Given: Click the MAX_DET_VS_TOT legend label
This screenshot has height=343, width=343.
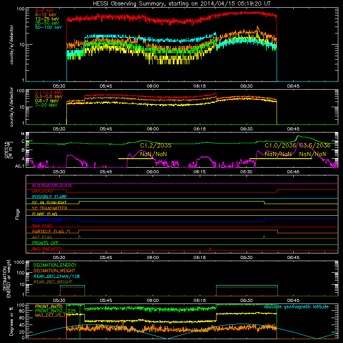Looking at the screenshot, I should 53,315.
